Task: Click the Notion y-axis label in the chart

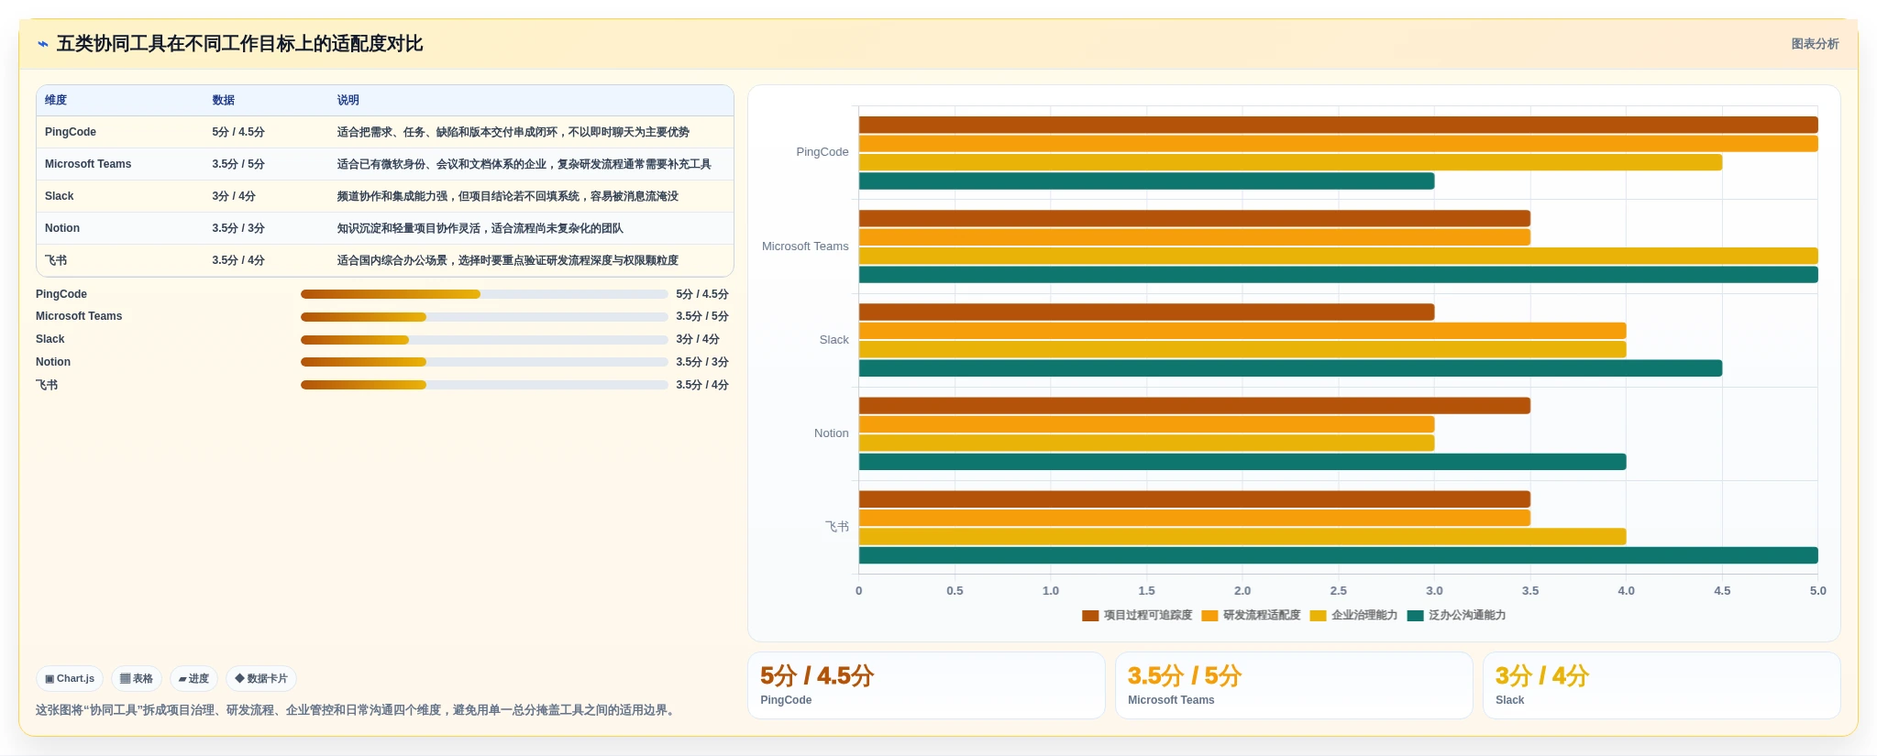Action: pos(832,433)
